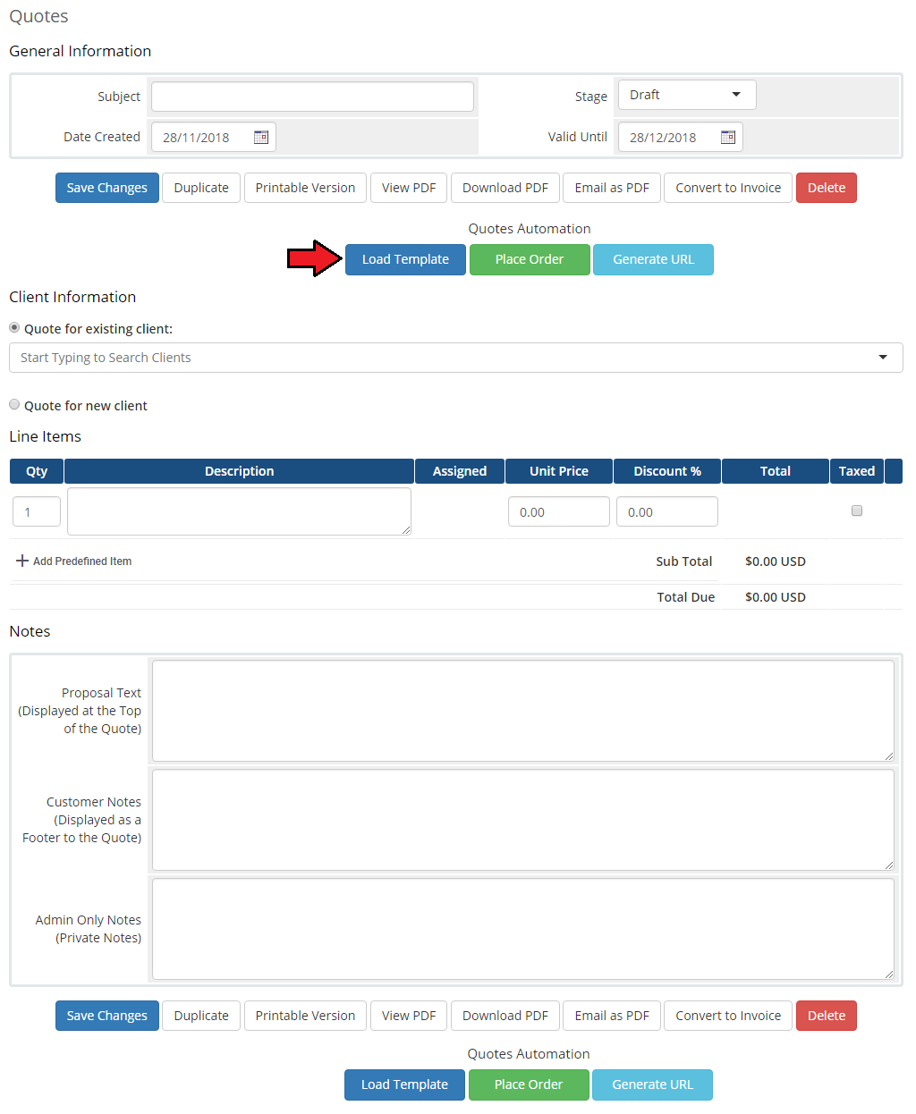Click the Date Created field 28/11/2018
This screenshot has width=916, height=1114.
214,137
